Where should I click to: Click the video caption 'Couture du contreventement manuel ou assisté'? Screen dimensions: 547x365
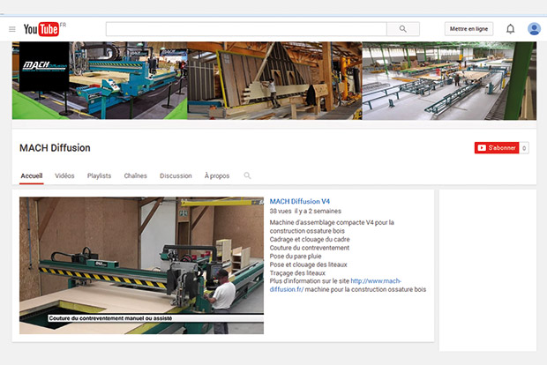click(x=110, y=318)
